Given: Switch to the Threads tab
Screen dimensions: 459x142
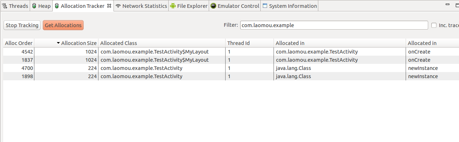Looking at the screenshot, I should click(x=15, y=6).
